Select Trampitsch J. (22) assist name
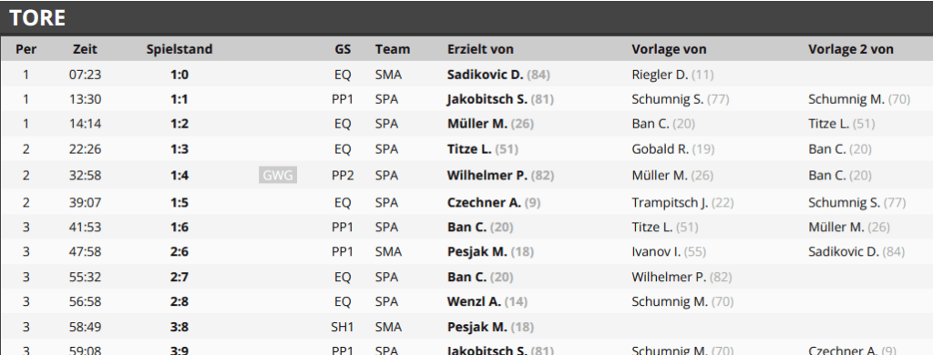 682,203
